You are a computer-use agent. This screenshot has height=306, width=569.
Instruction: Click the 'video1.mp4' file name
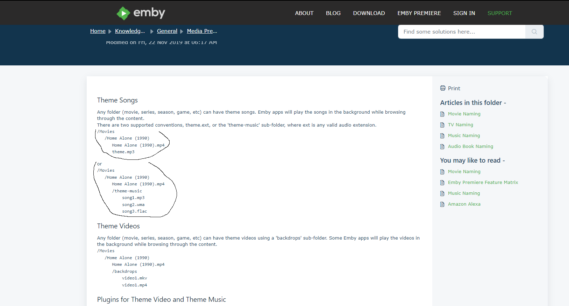coord(135,285)
